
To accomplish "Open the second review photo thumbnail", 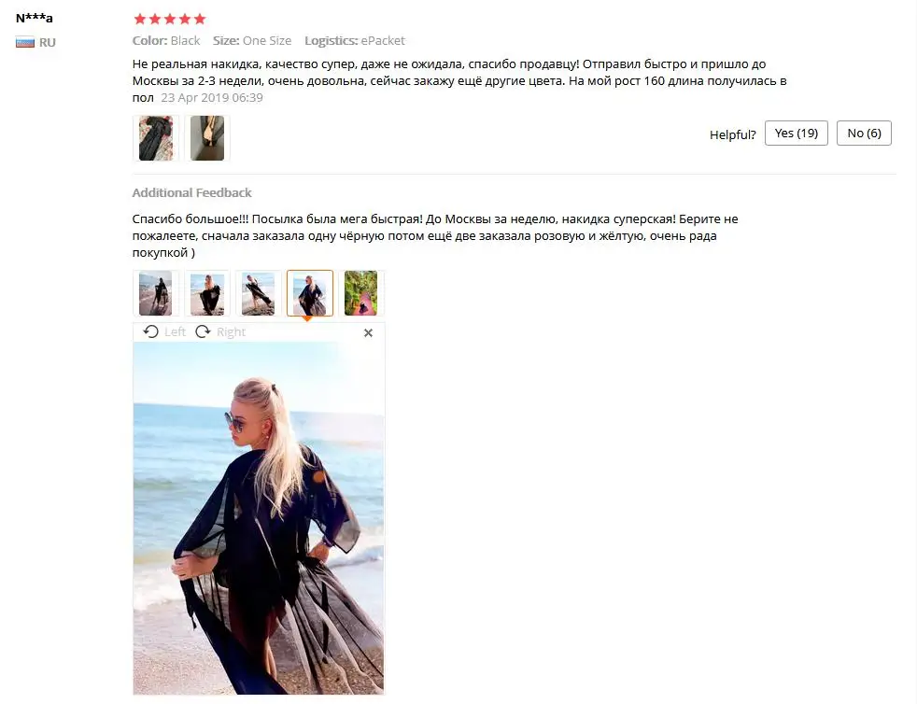I will coord(207,138).
